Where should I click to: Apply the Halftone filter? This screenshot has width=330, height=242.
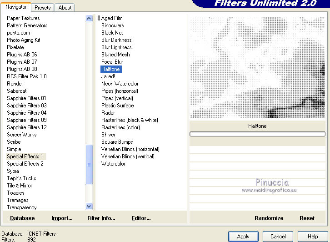[243, 237]
